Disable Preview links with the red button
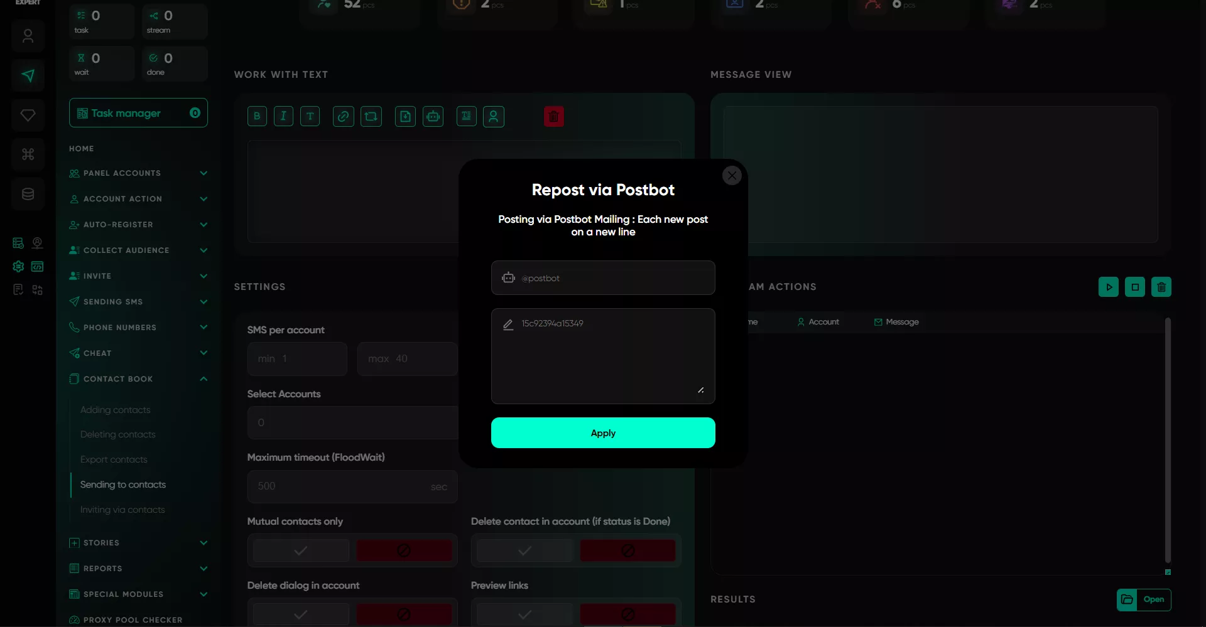Screen dimensions: 1206x627 point(627,614)
